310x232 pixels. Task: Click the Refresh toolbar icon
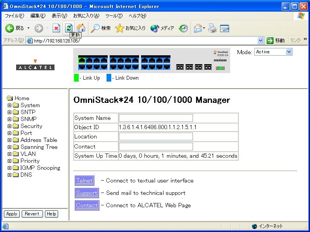coord(69,28)
